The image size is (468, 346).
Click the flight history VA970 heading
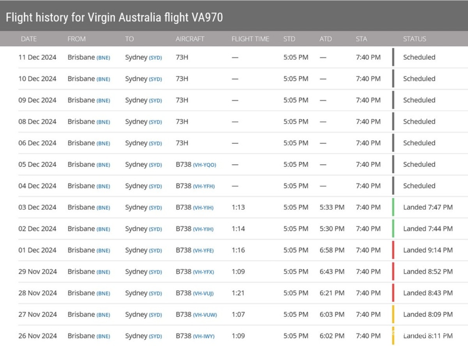pos(114,18)
